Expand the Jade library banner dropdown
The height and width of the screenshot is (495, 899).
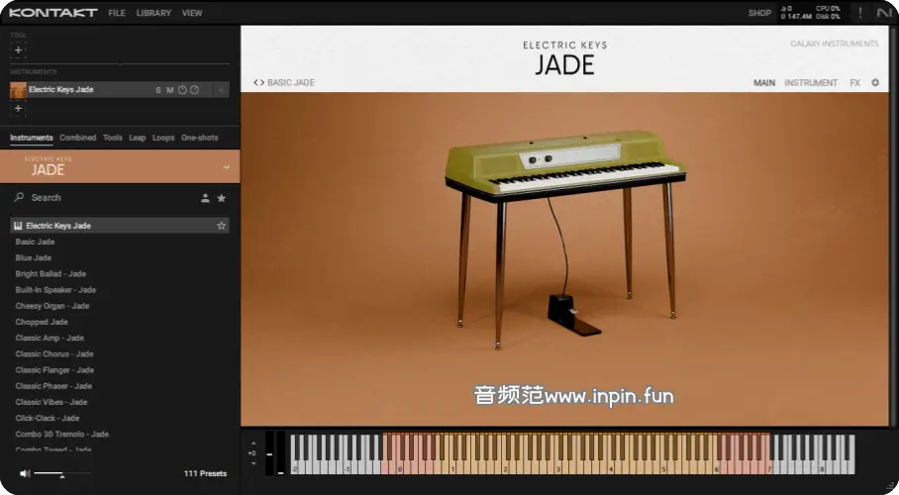click(x=227, y=167)
